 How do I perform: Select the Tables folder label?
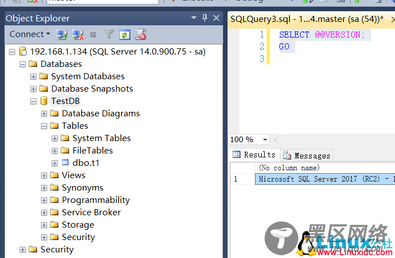75,126
